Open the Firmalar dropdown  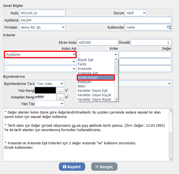coord(42,27)
